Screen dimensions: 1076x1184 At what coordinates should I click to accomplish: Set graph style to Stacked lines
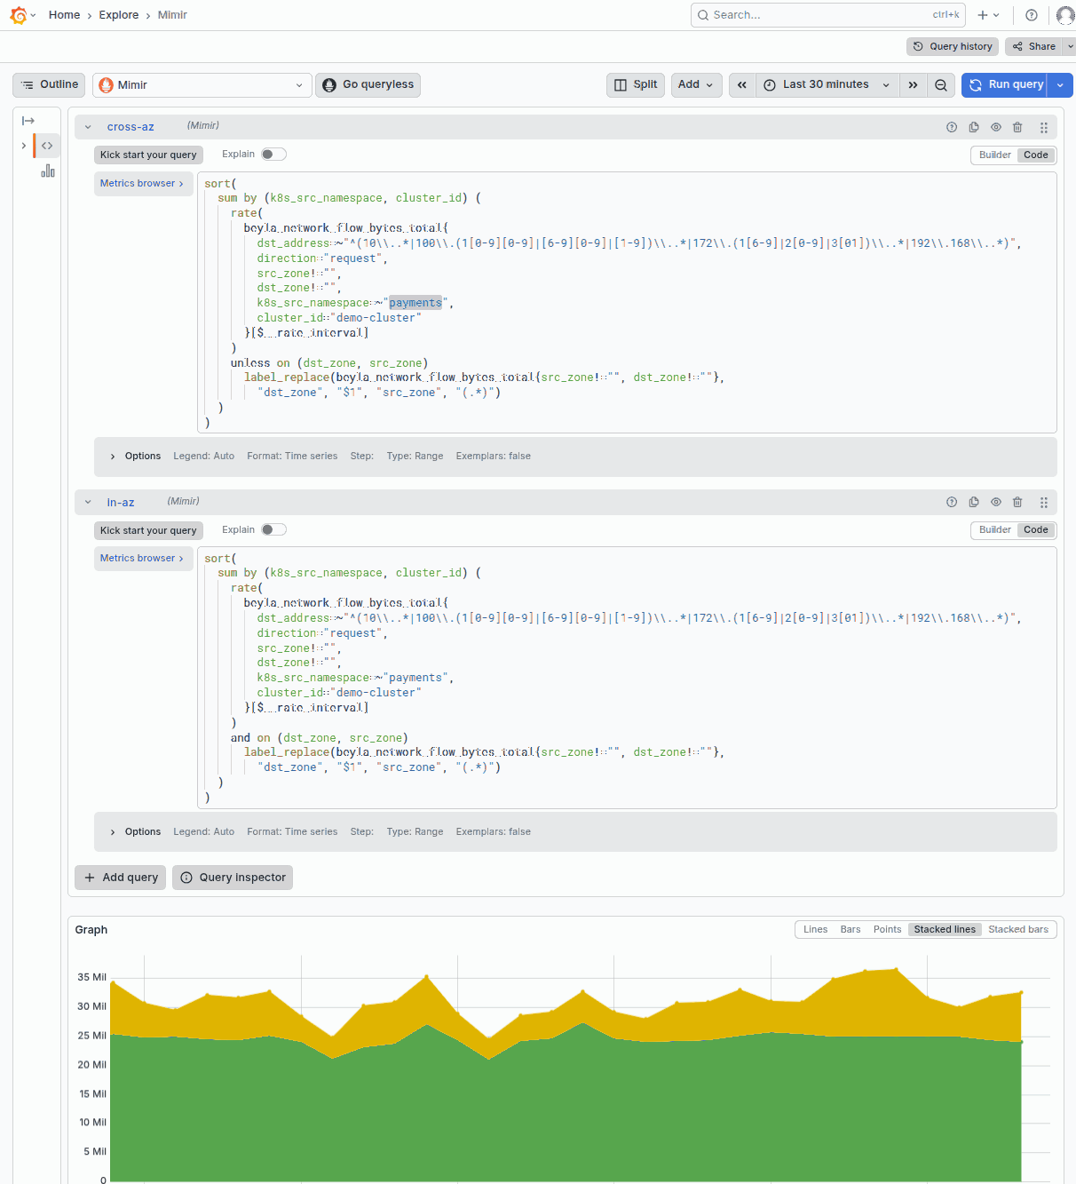coord(945,930)
